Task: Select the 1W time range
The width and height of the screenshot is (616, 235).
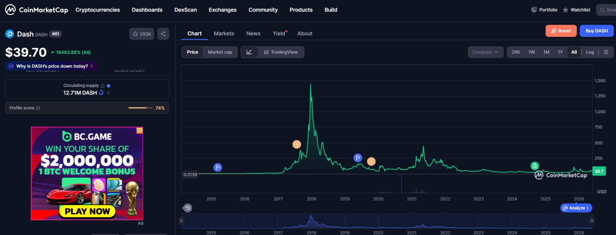Action: [x=531, y=52]
